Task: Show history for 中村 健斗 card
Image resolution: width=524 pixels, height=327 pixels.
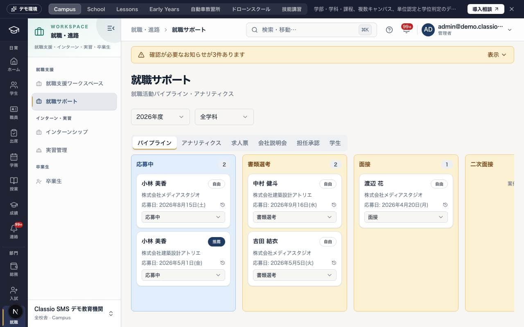Action: tap(334, 205)
